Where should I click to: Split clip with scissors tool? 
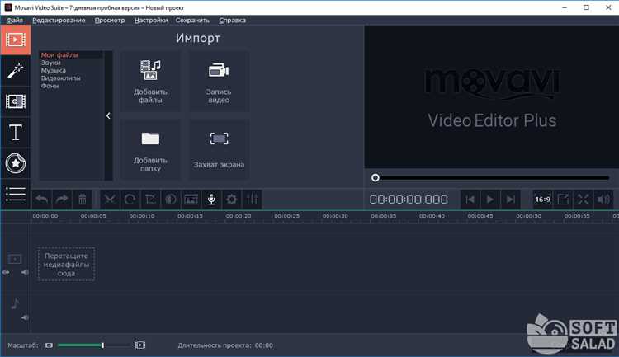[109, 200]
